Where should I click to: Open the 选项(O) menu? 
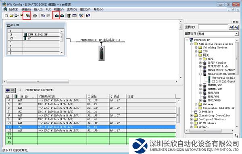click(x=72, y=9)
